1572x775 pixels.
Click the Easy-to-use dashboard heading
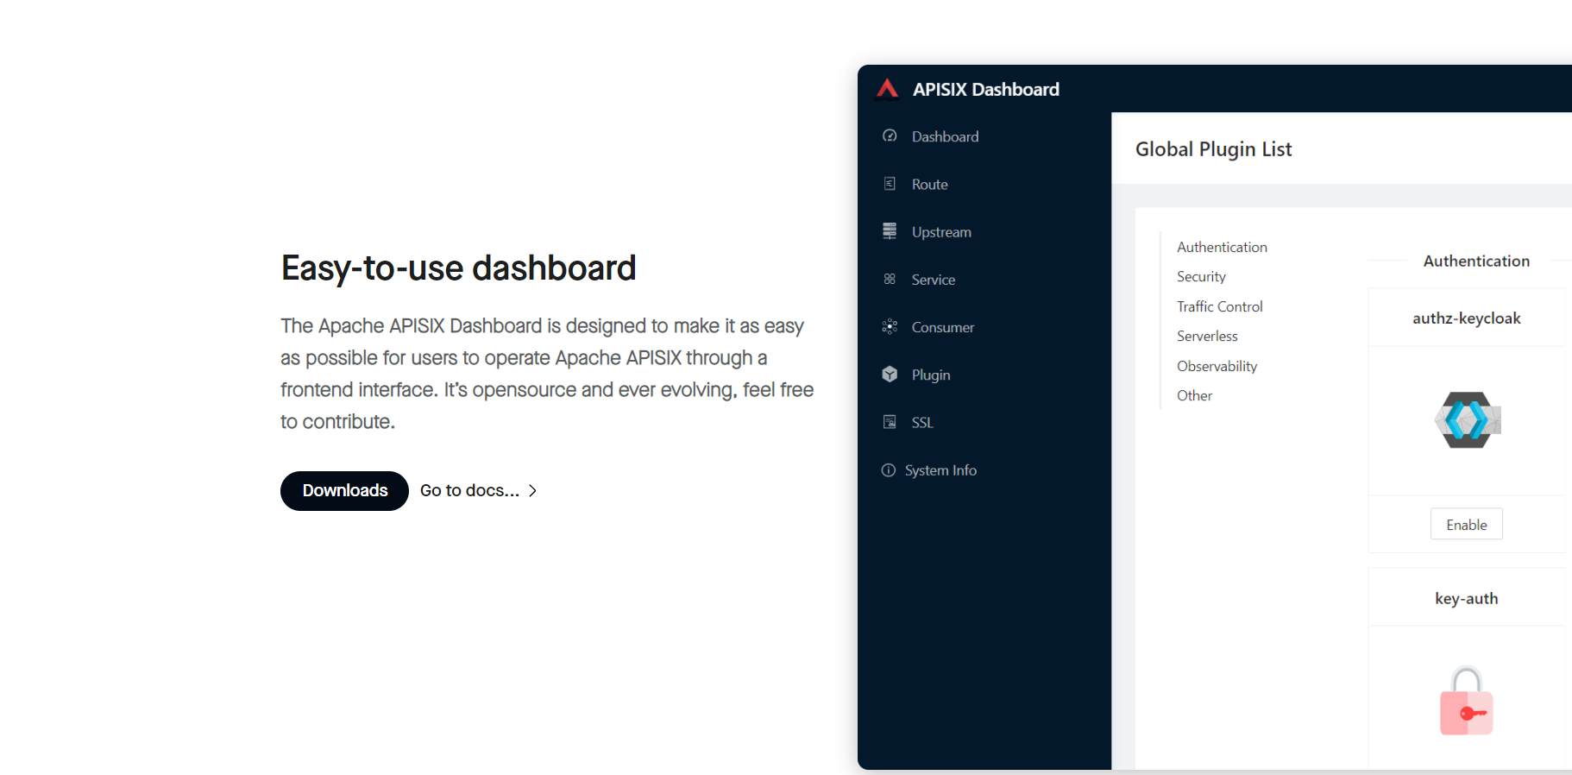[x=458, y=268]
